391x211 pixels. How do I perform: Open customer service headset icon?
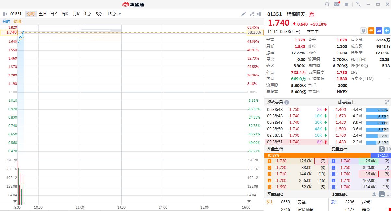point(327,4)
